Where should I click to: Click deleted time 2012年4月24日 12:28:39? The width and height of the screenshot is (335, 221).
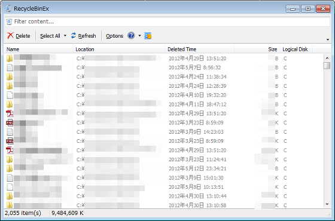coord(197,86)
